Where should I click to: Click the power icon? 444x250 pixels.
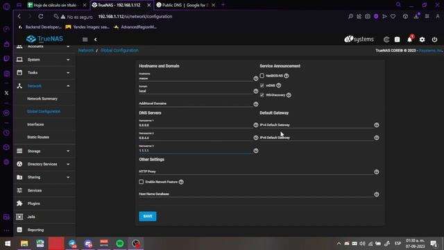[434, 40]
